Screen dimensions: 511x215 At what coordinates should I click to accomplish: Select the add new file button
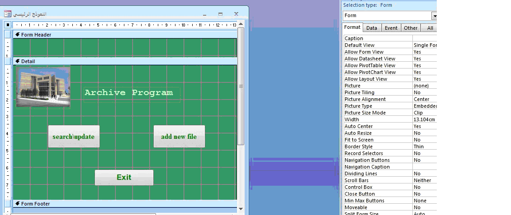[179, 137]
